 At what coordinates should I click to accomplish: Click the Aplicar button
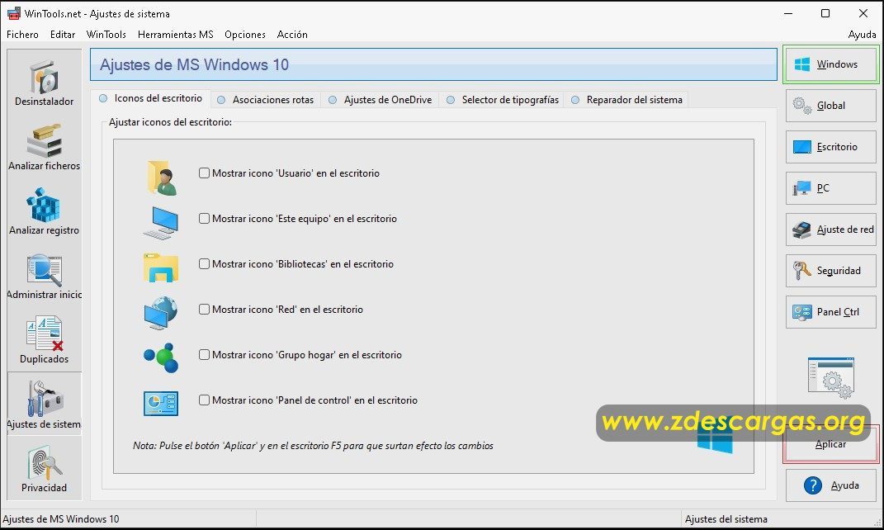[x=830, y=444]
